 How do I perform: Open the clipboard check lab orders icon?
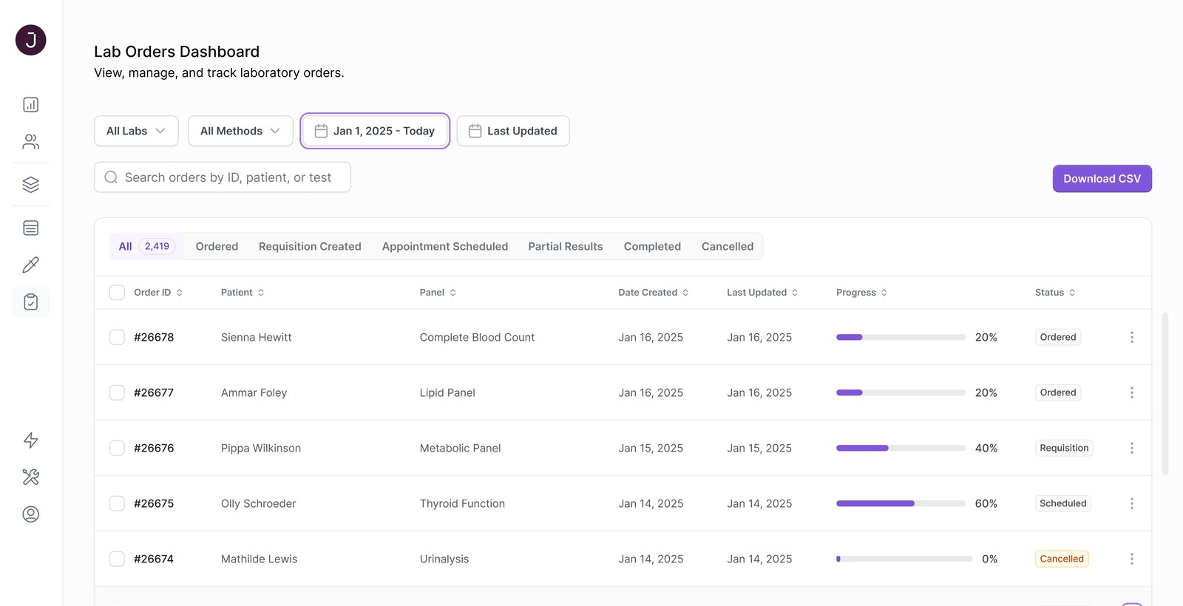click(x=31, y=302)
